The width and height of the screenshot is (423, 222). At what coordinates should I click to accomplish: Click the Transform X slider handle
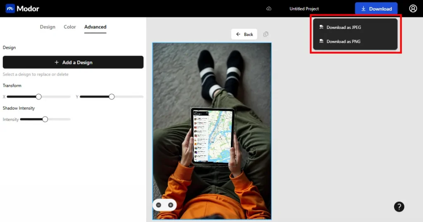click(x=38, y=97)
